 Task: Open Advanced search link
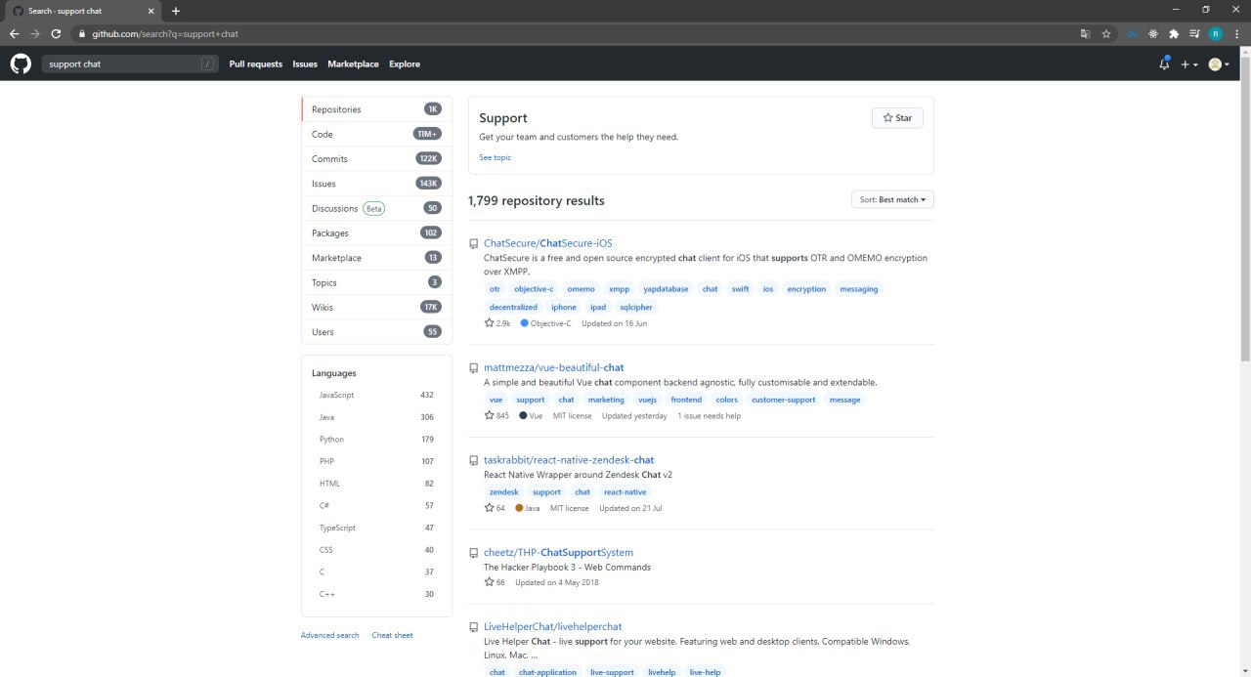pos(329,635)
